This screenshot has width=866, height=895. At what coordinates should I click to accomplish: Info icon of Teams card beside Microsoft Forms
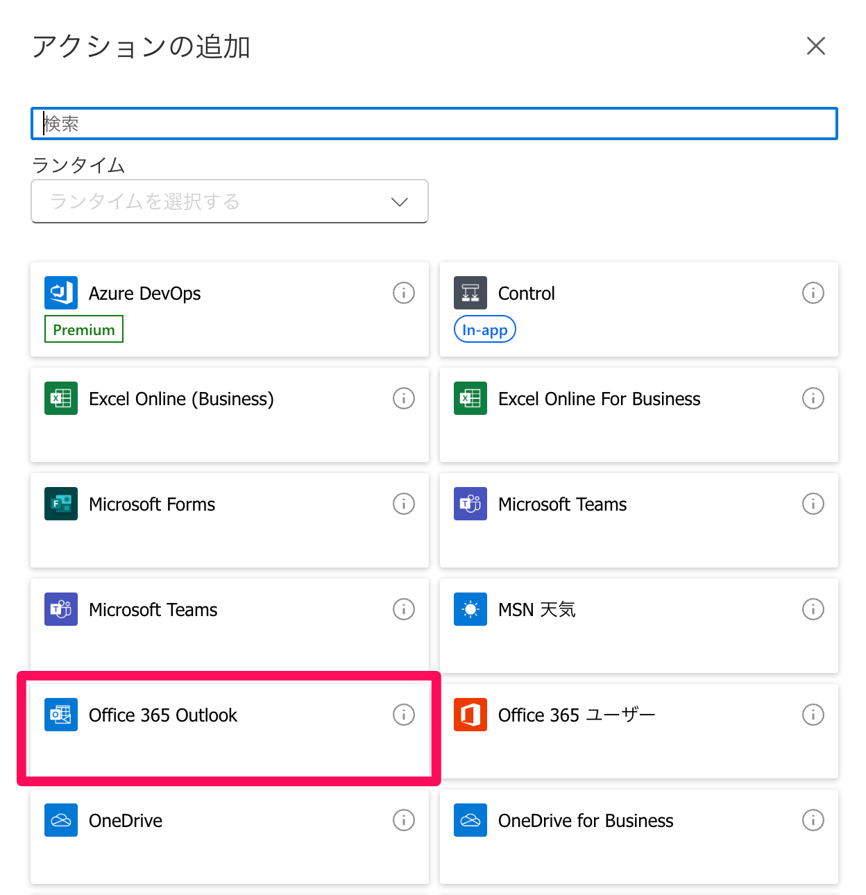(x=813, y=504)
